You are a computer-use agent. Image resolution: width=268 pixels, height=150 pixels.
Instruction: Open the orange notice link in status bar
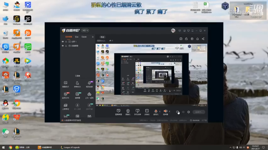[x=72, y=120]
